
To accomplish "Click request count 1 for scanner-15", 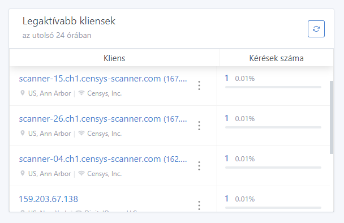I will [x=227, y=78].
